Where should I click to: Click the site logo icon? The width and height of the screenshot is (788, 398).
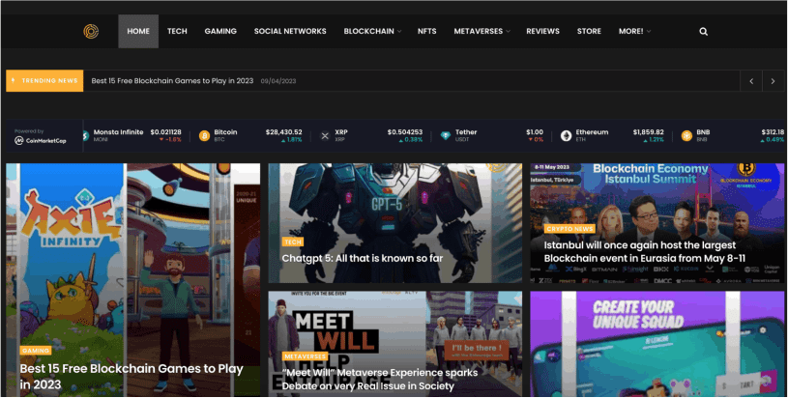click(91, 31)
